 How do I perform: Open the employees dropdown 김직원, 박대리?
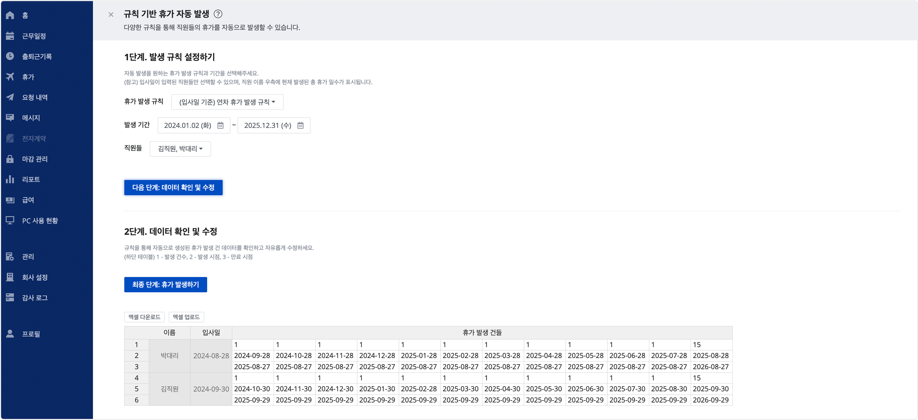(x=180, y=149)
